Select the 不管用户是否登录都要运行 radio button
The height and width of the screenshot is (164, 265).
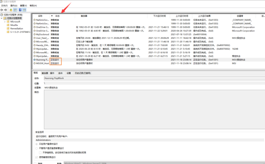[36, 148]
